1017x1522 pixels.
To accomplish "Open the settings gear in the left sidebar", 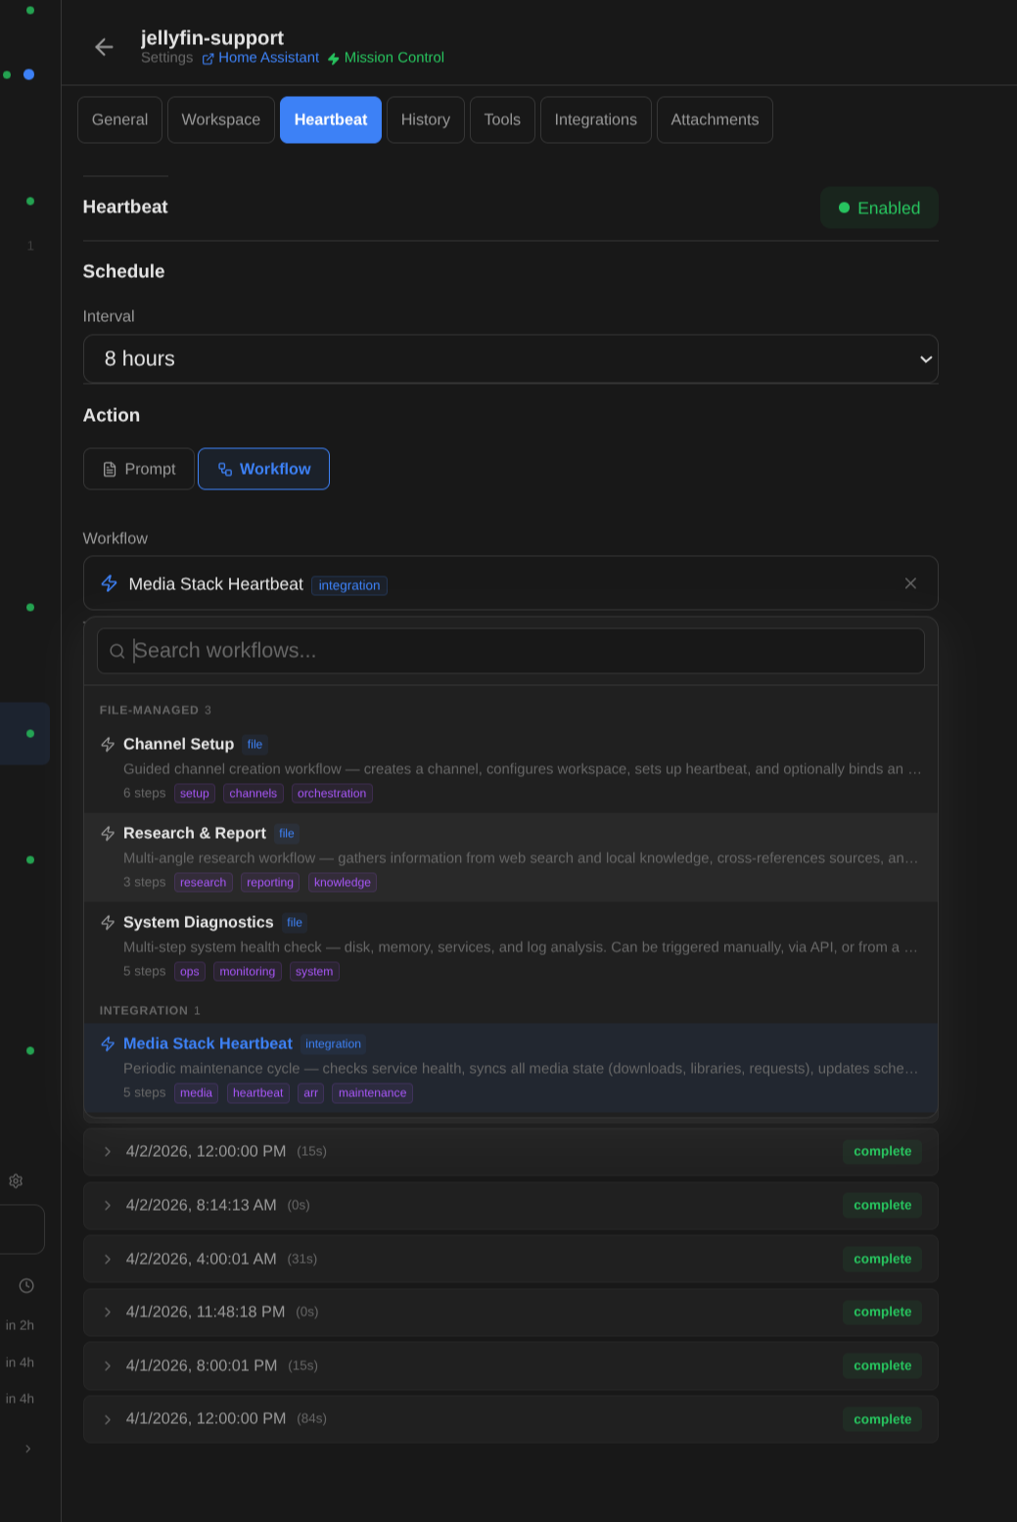I will point(16,1180).
